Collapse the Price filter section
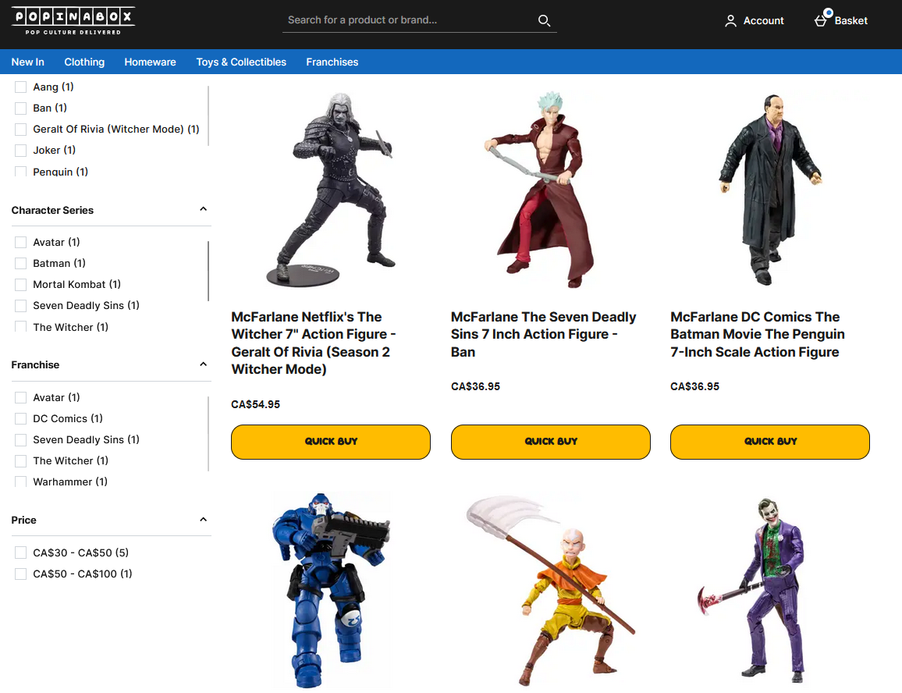 tap(203, 520)
